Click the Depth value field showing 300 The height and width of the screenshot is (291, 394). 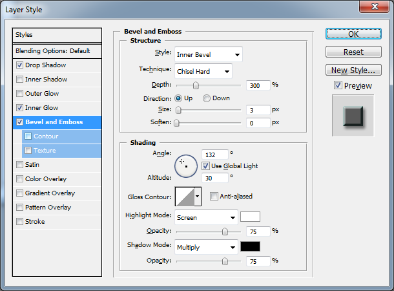pos(258,85)
